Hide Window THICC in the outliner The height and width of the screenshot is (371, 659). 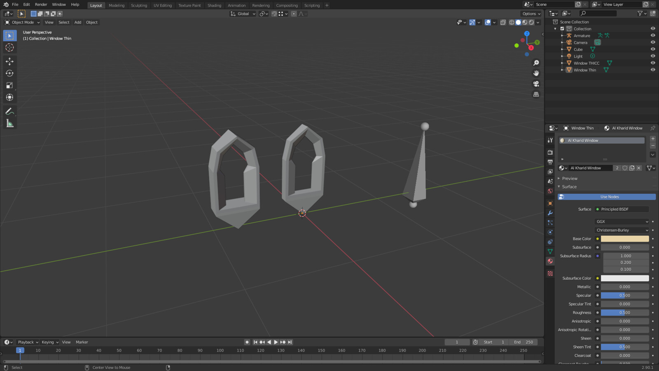click(653, 63)
